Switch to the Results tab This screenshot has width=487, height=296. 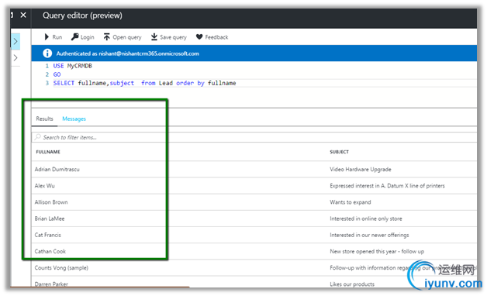pyautogui.click(x=44, y=119)
